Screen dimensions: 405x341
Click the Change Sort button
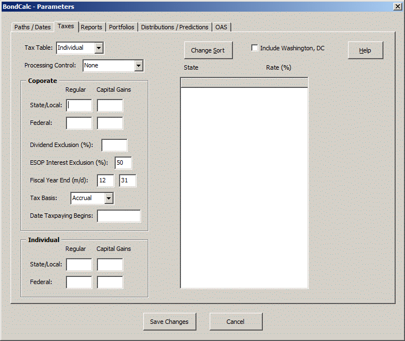[x=208, y=50]
